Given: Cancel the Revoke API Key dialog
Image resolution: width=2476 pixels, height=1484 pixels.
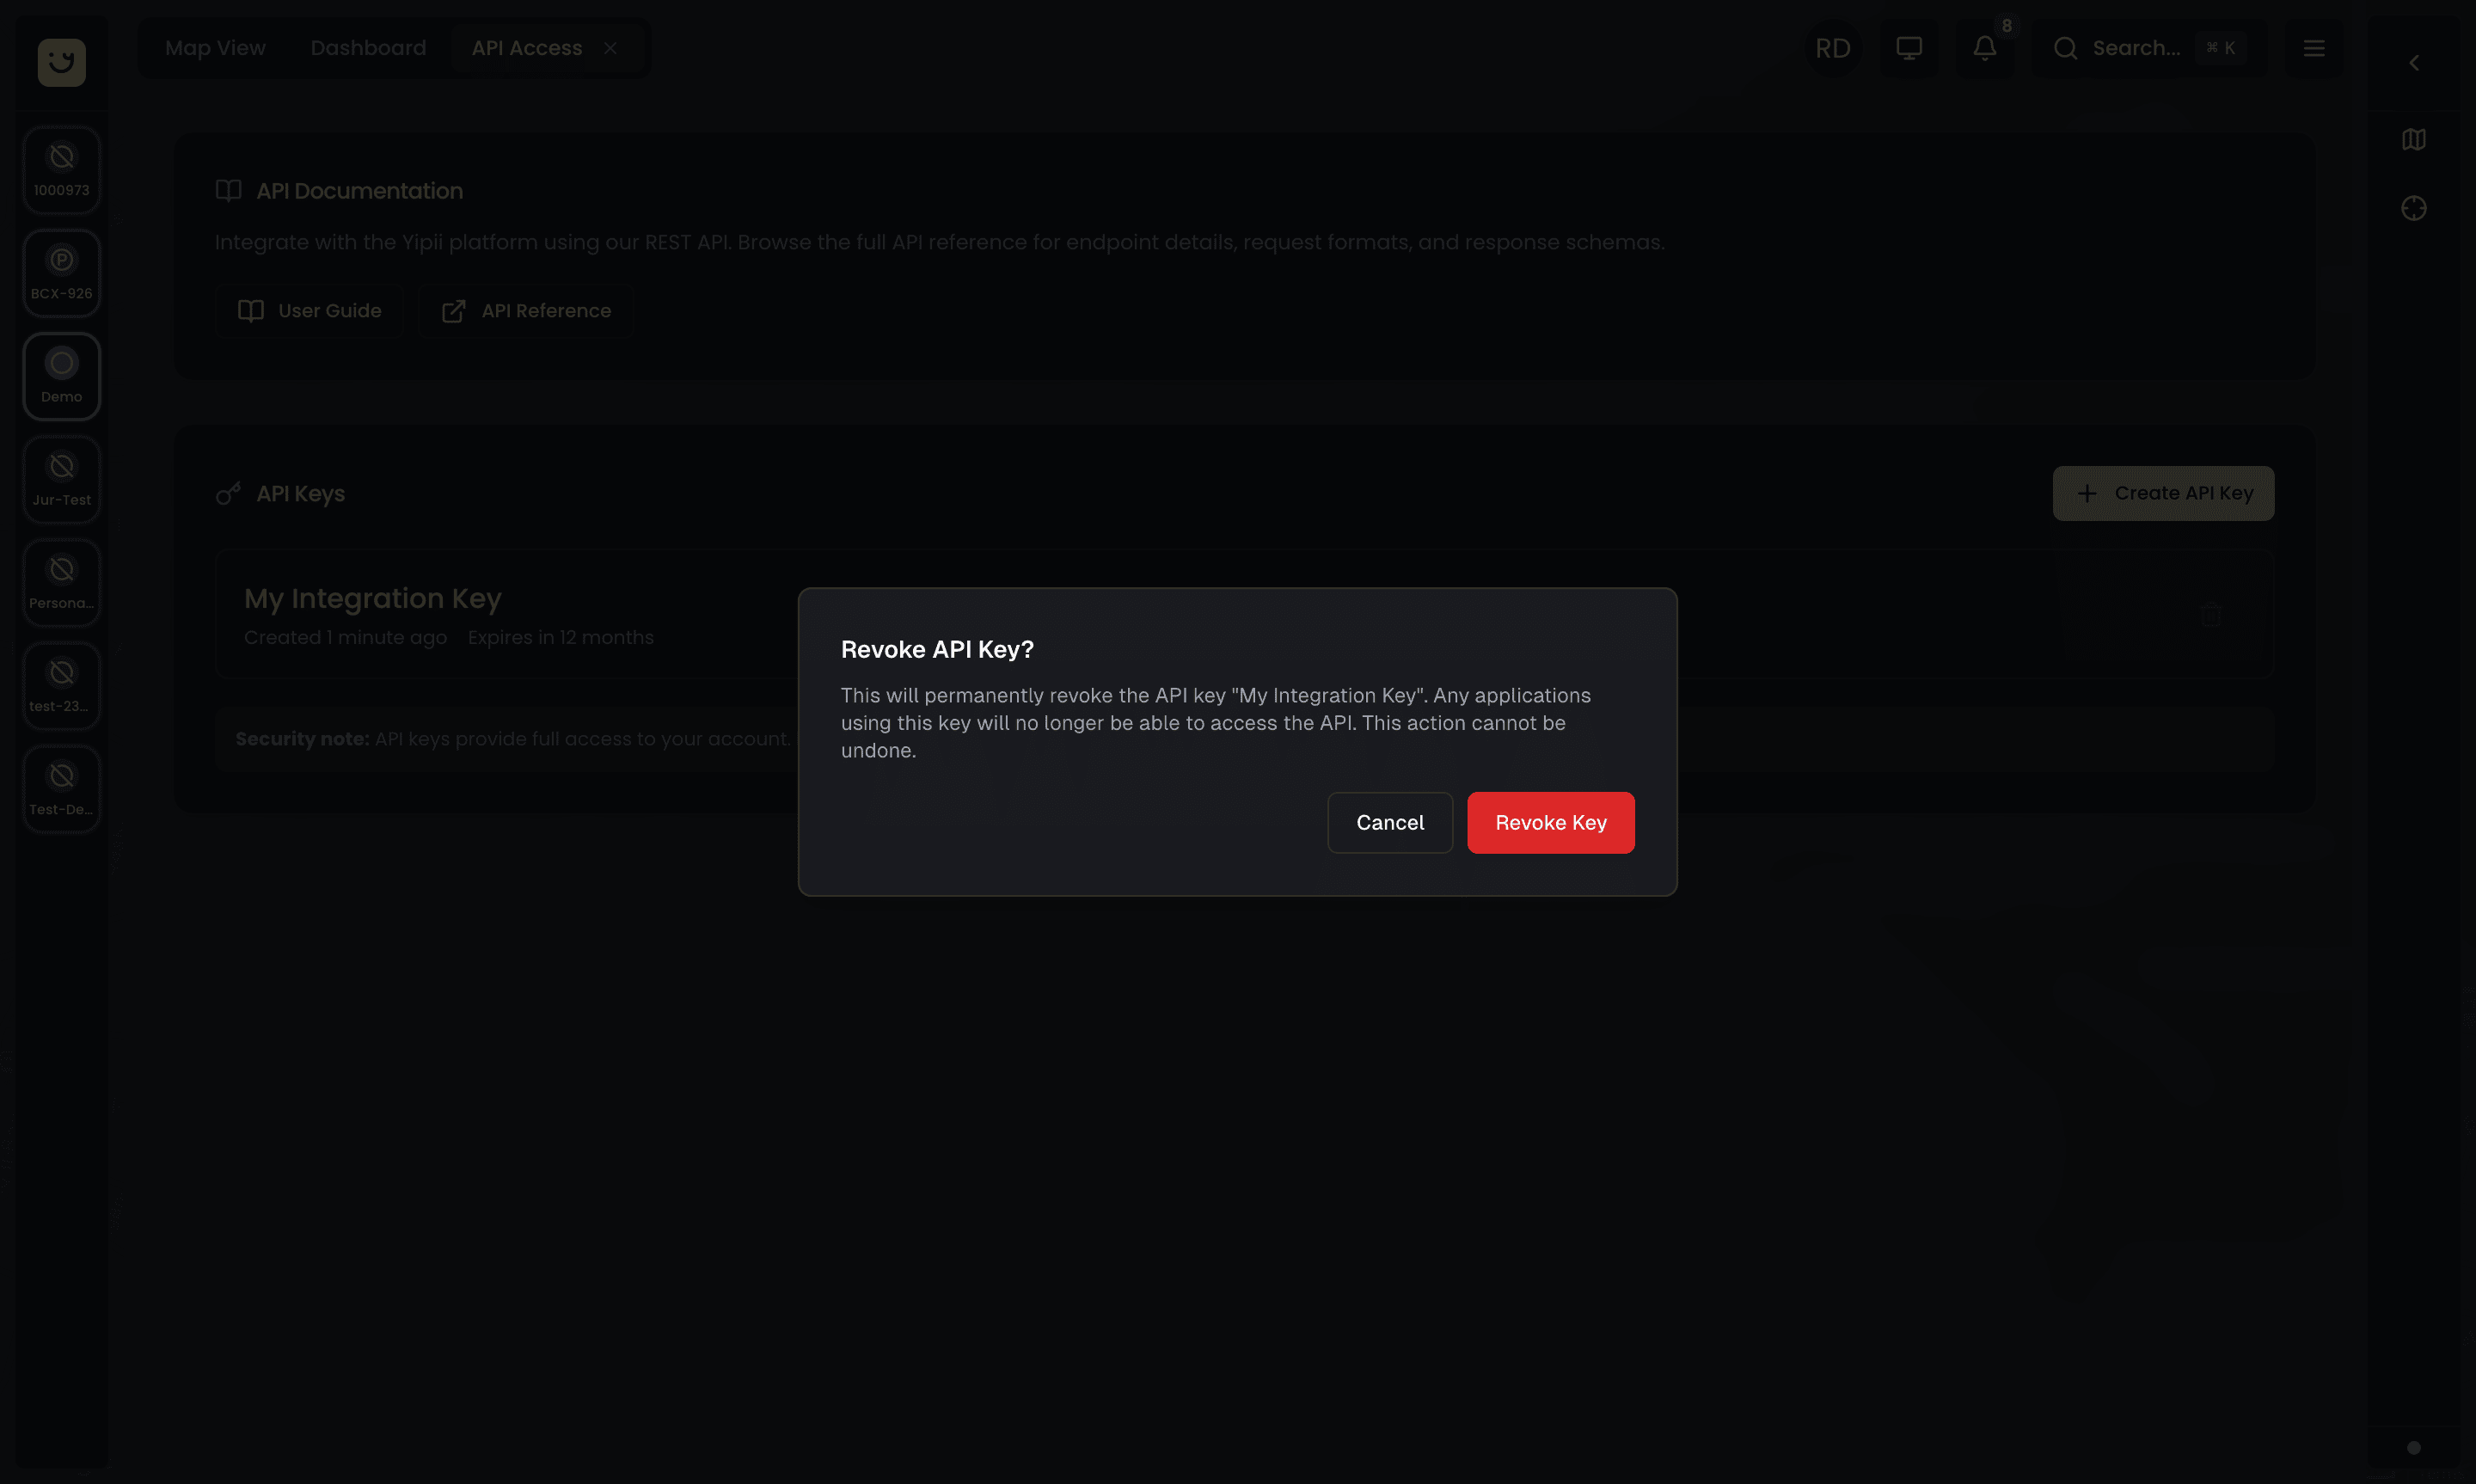Looking at the screenshot, I should click(x=1389, y=822).
